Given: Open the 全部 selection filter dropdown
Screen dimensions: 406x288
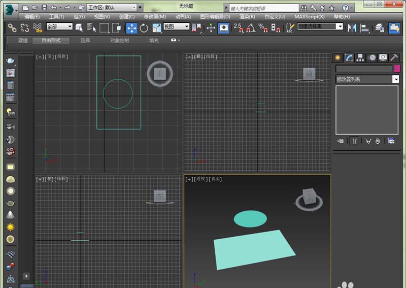Looking at the screenshot, I should click(69, 26).
